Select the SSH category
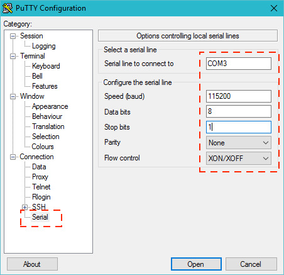This screenshot has width=284, height=275. [39, 207]
